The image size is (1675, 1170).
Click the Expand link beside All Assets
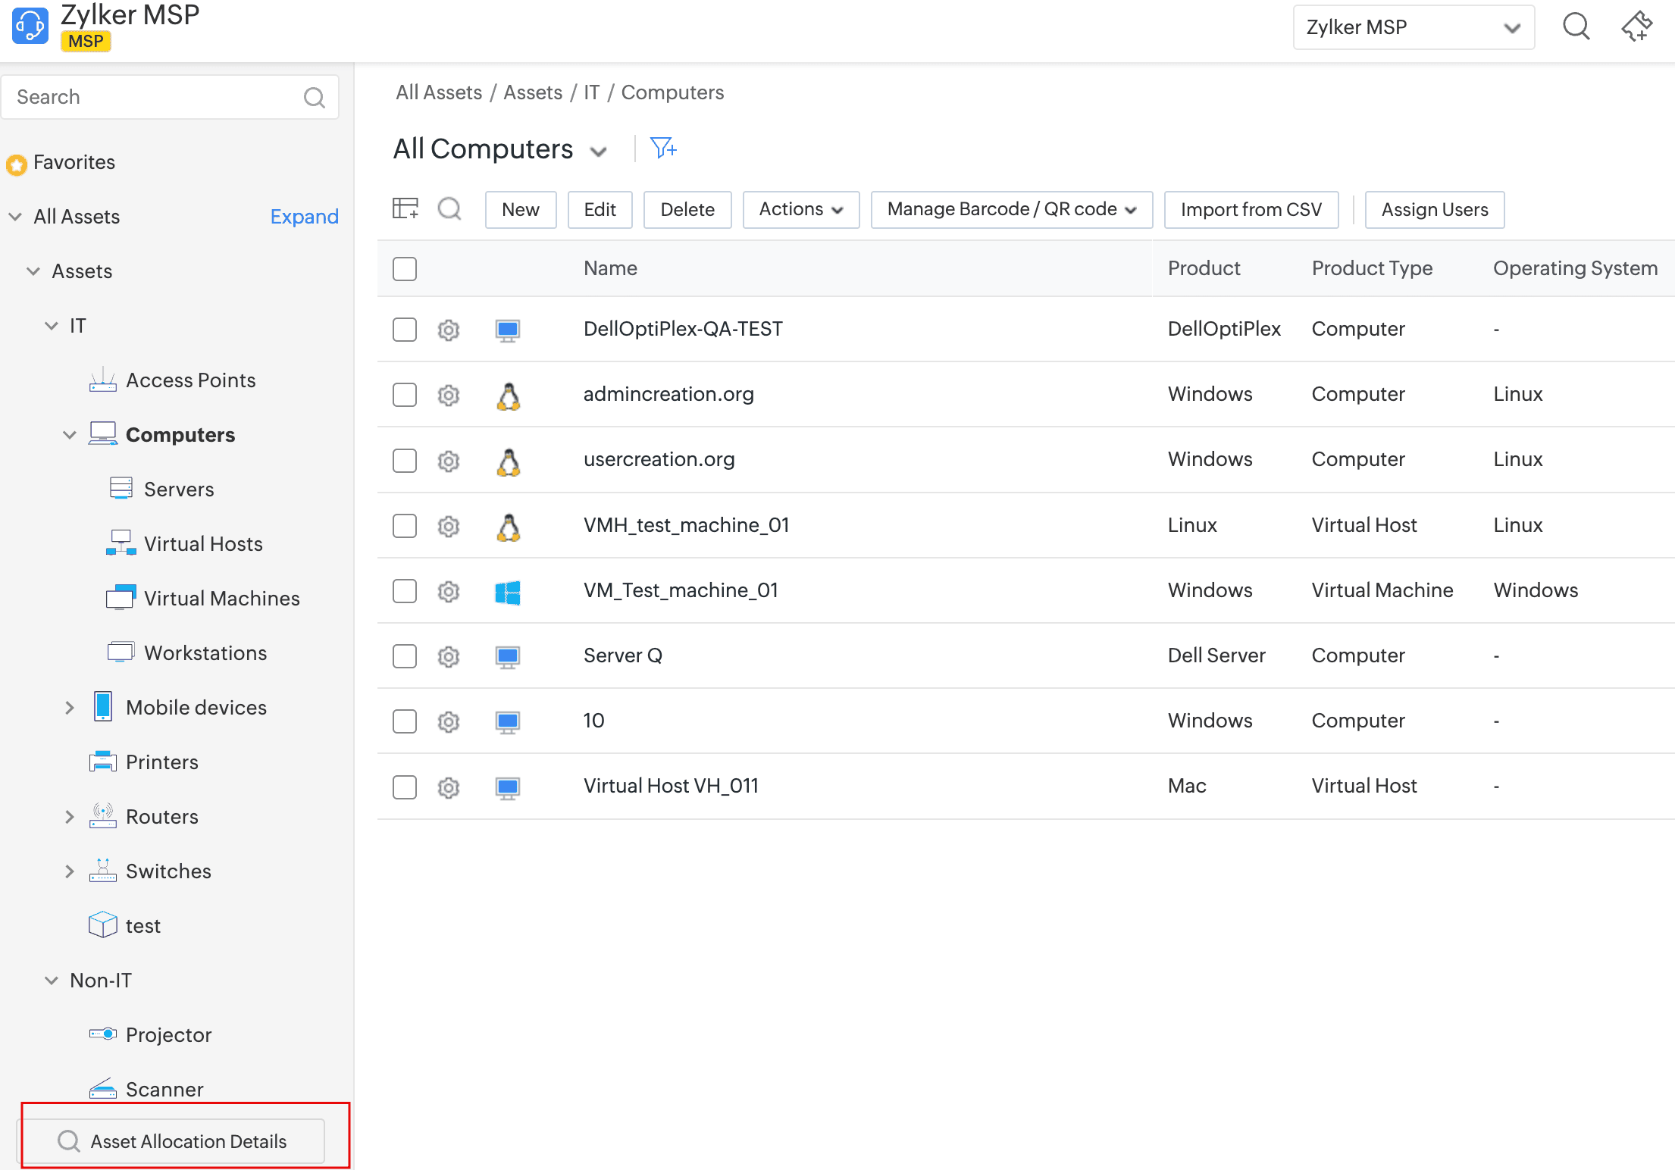(x=304, y=217)
